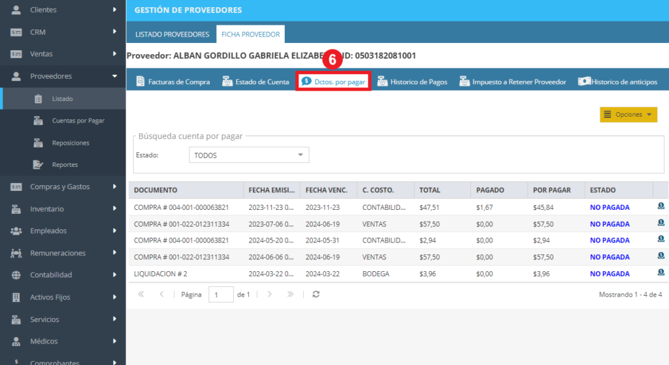669x365 pixels.
Task: Open Historico de Pagos section
Action: tap(412, 81)
